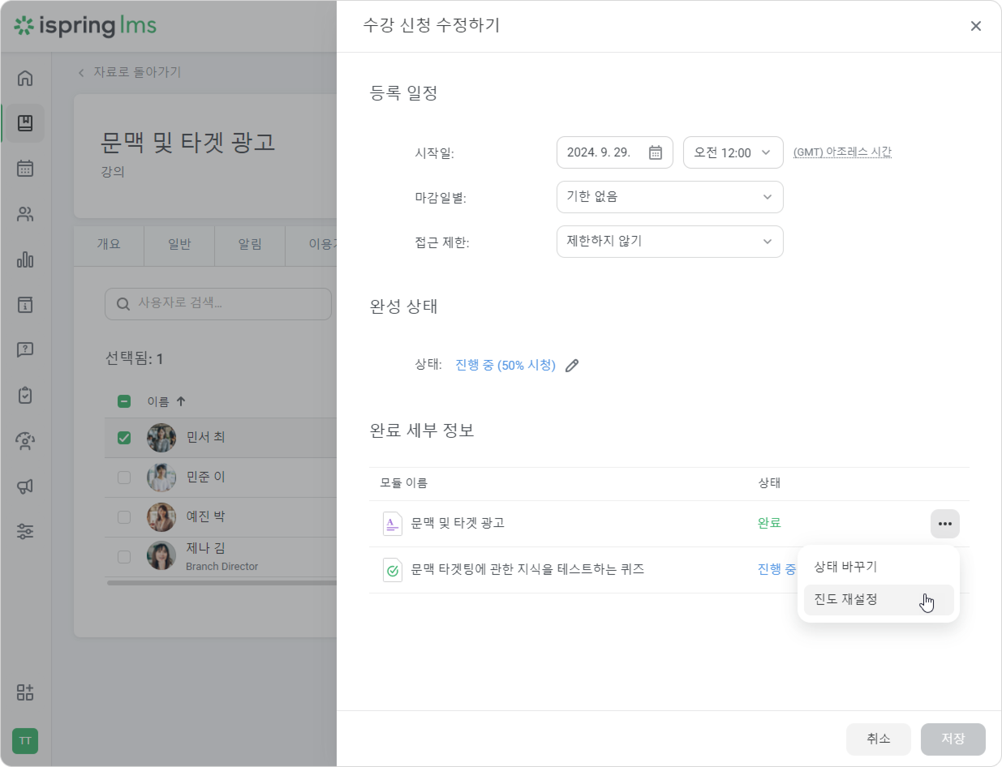Open the home icon in sidebar

(x=25, y=78)
